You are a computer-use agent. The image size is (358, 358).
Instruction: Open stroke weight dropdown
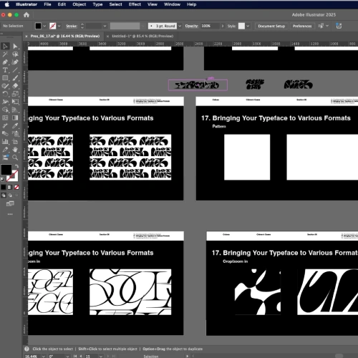pos(105,26)
